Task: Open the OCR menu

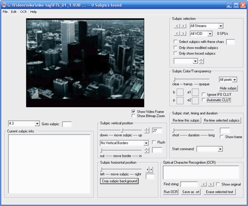Action: pos(23,12)
